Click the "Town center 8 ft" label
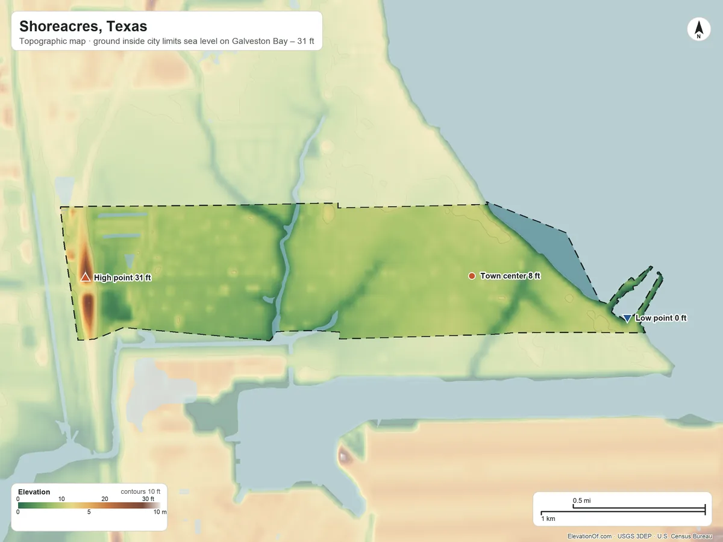723x542 pixels. click(x=510, y=276)
